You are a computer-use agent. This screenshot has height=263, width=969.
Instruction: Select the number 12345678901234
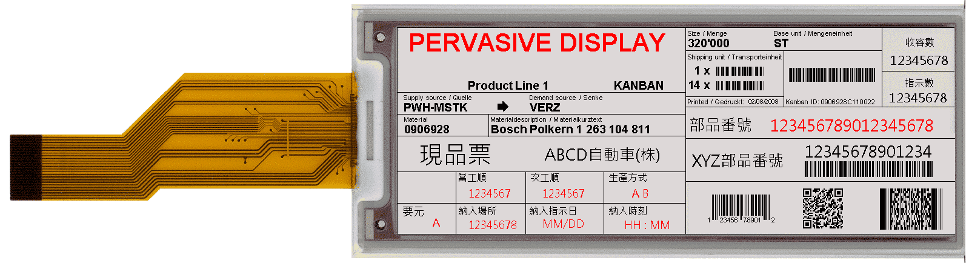tap(868, 152)
